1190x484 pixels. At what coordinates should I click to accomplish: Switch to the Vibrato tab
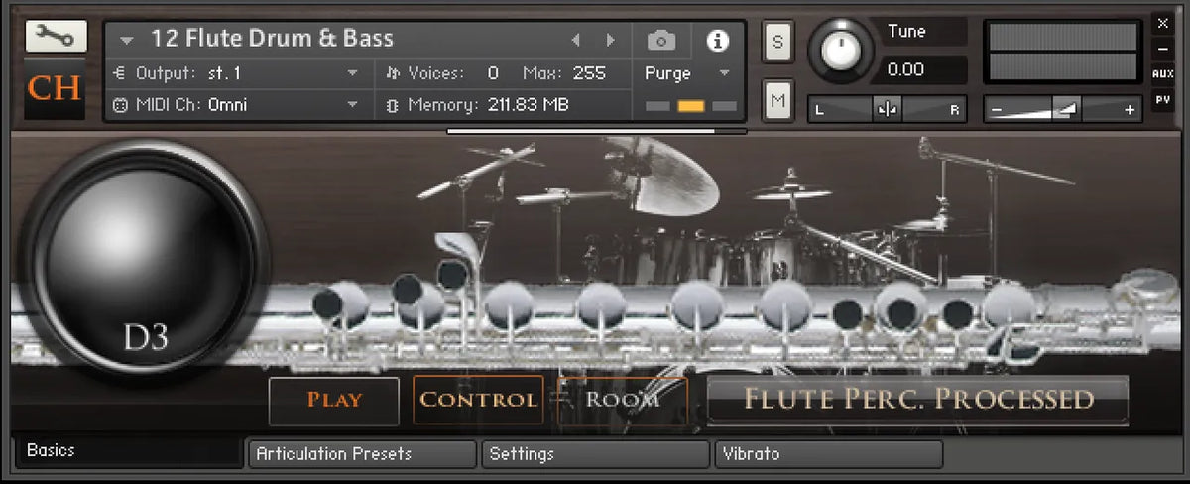coord(828,454)
